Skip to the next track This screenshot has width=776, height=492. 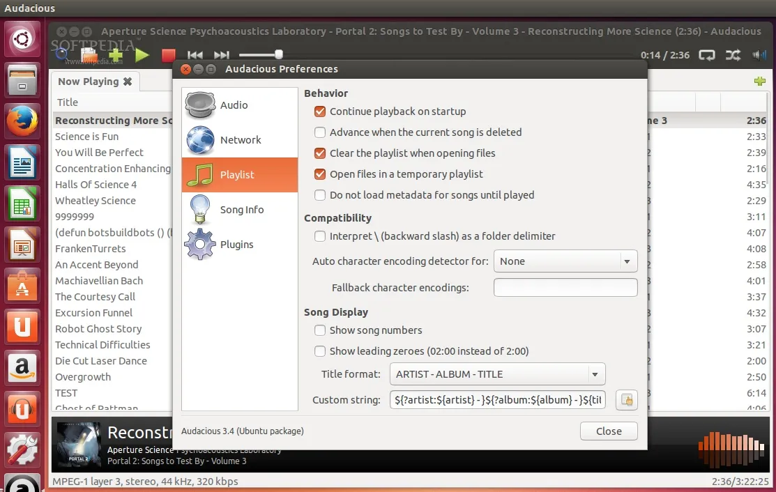point(221,55)
